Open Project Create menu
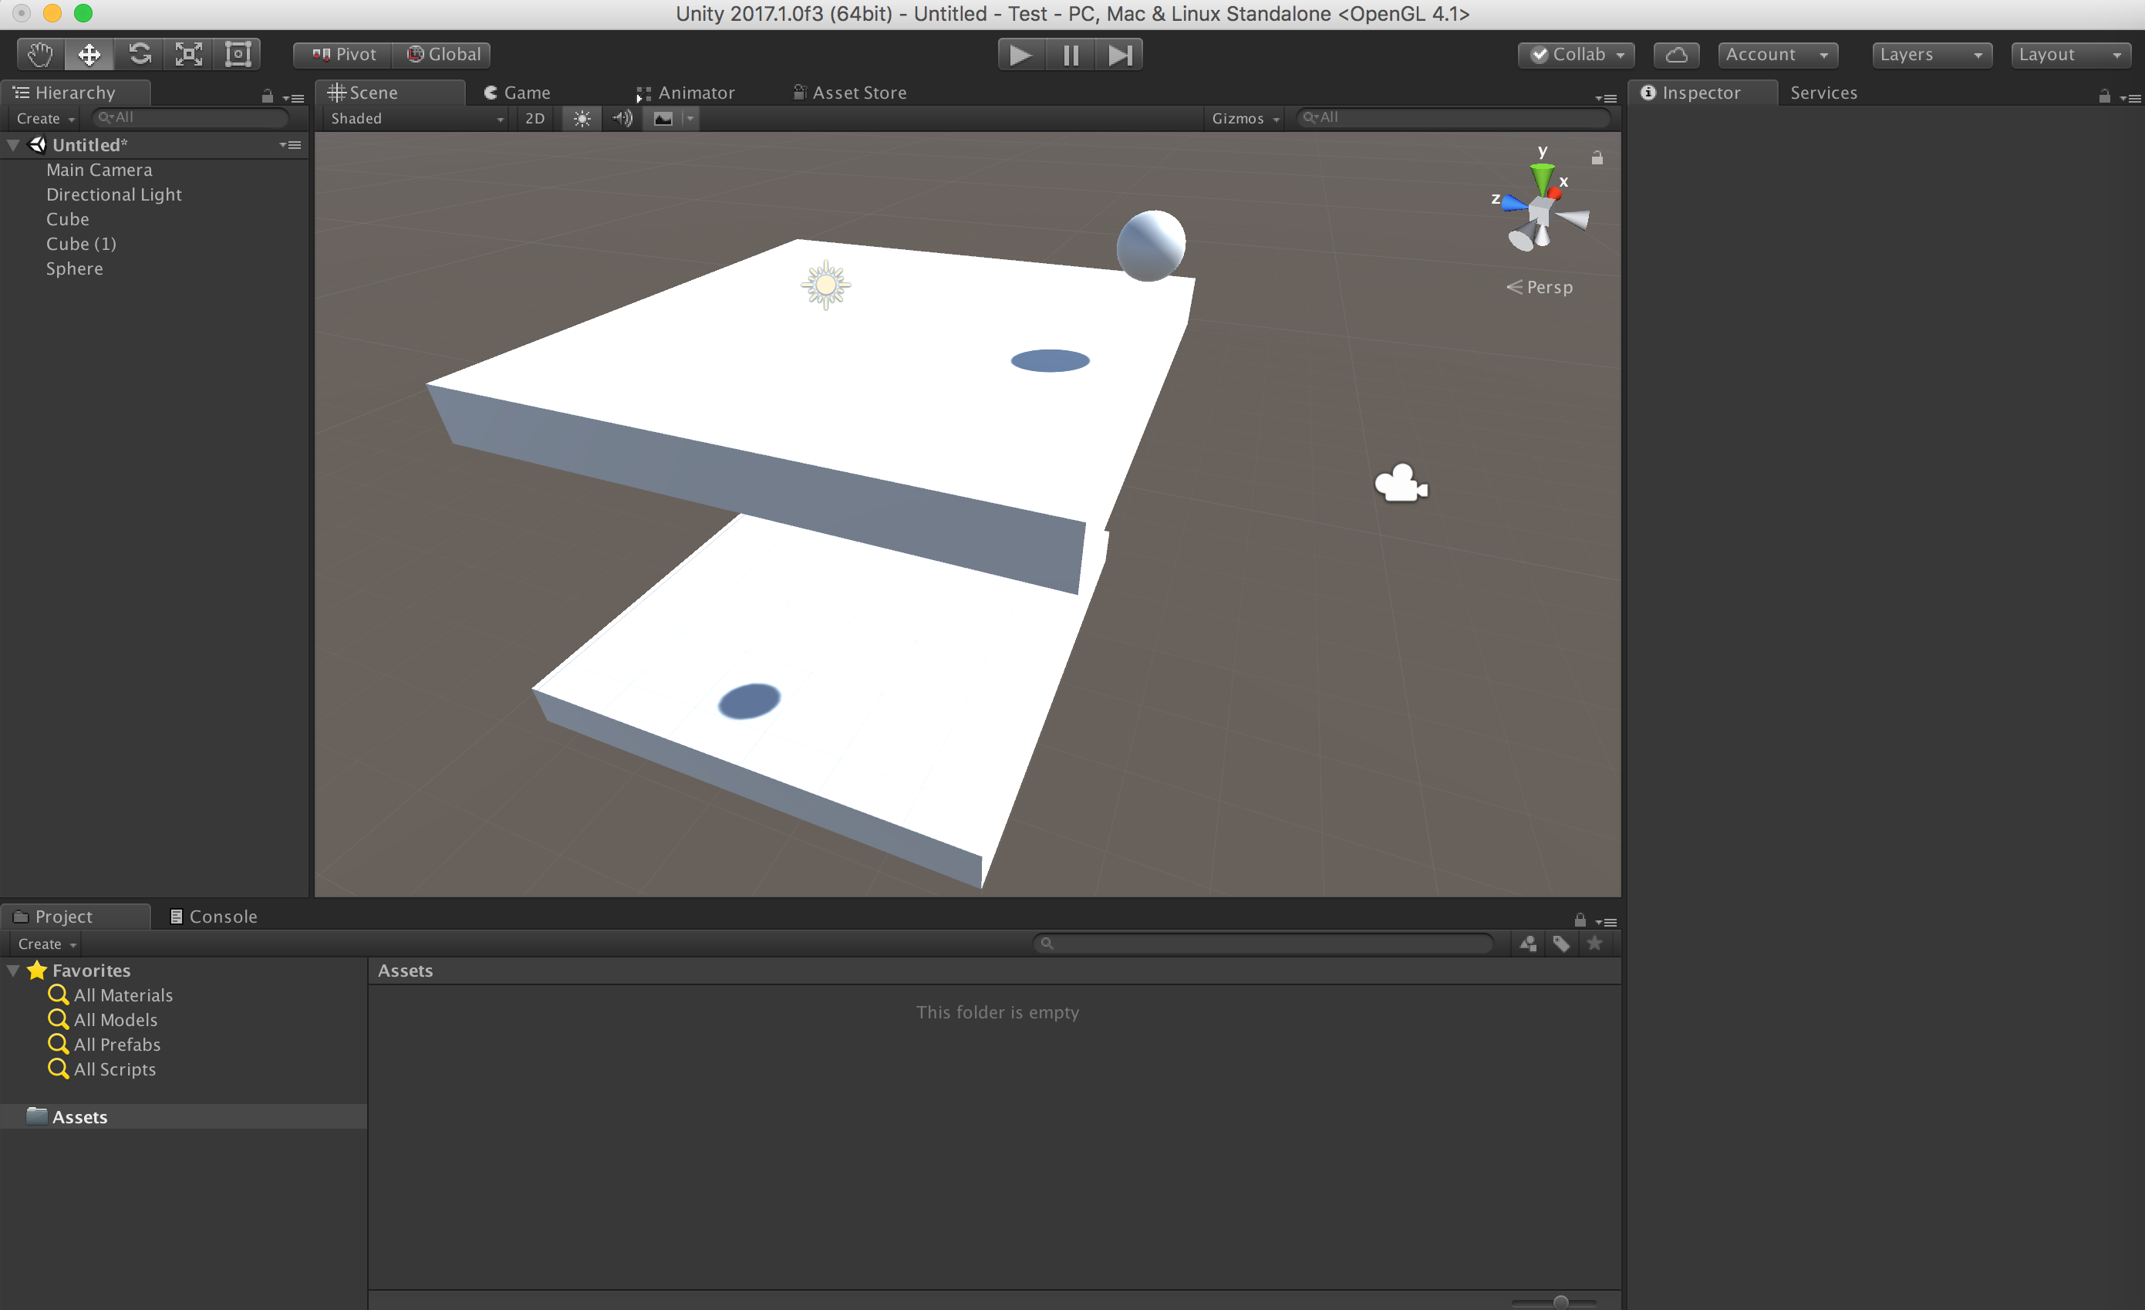The height and width of the screenshot is (1310, 2145). [47, 944]
